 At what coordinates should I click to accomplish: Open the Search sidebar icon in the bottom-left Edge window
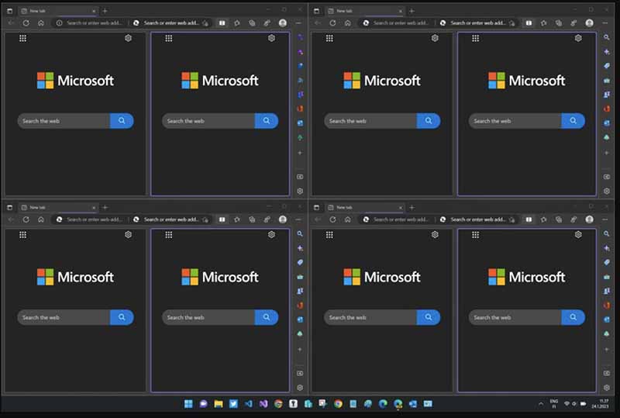pos(300,234)
